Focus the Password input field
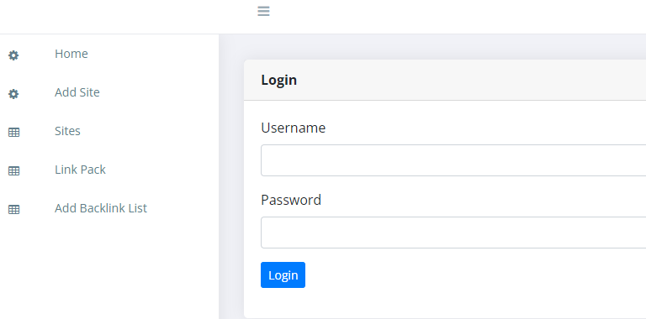 click(x=453, y=233)
